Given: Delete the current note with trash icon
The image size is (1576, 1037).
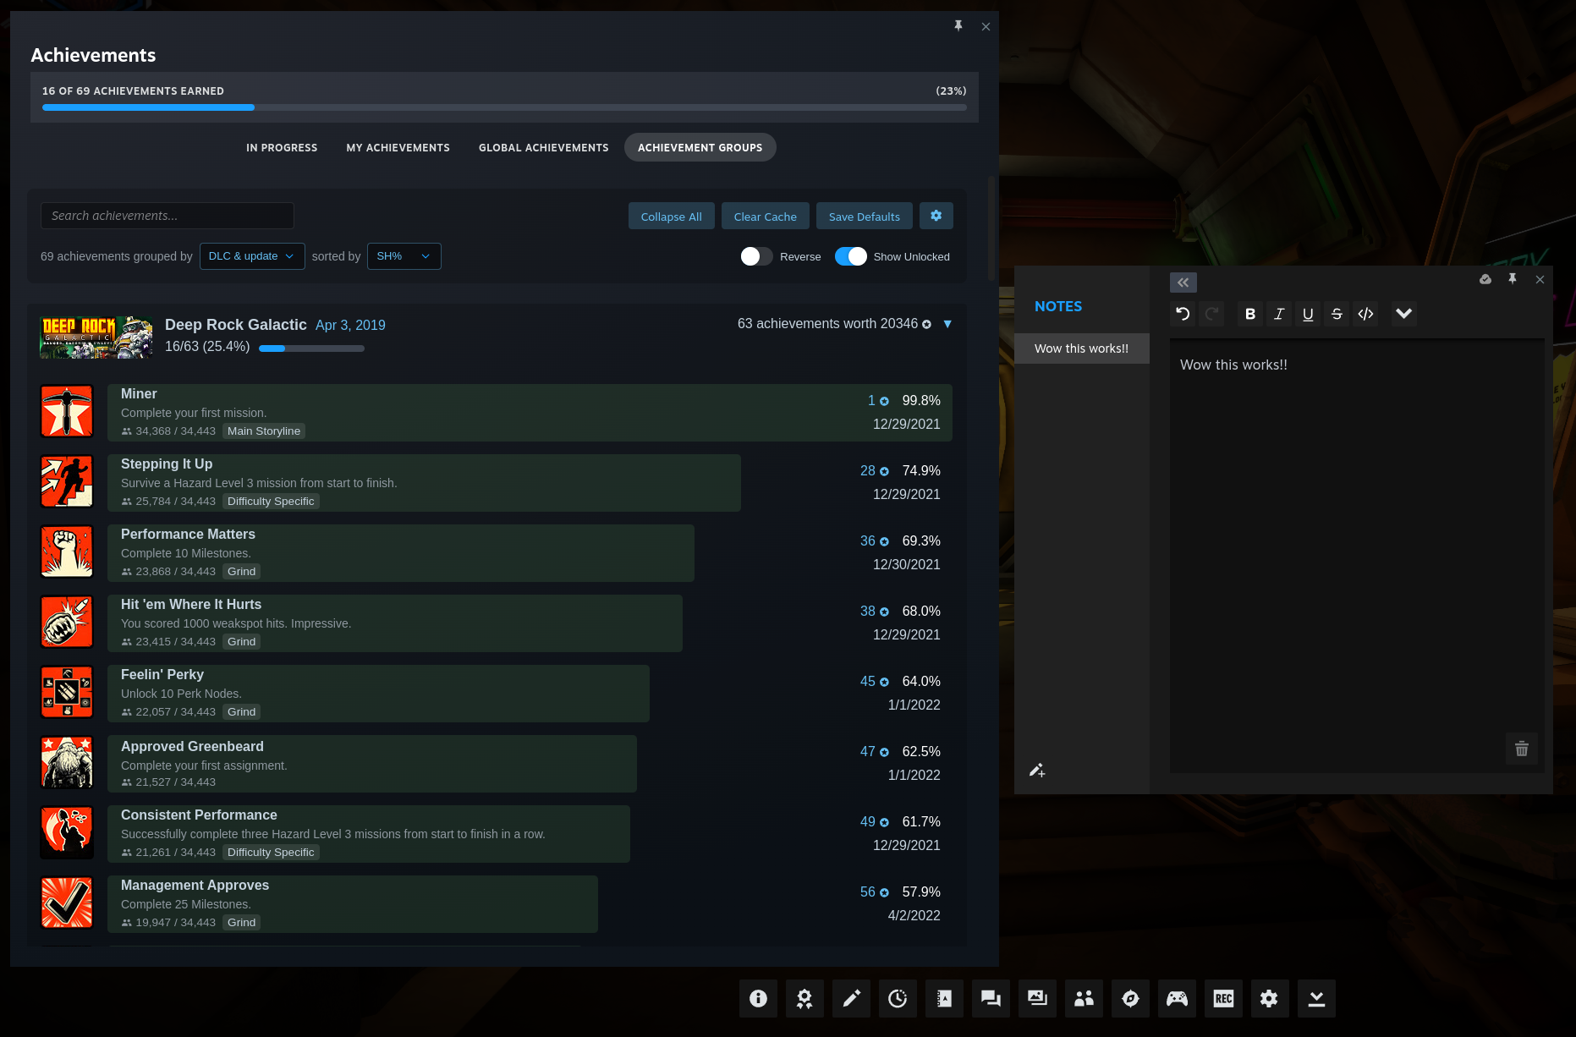Looking at the screenshot, I should pos(1521,749).
